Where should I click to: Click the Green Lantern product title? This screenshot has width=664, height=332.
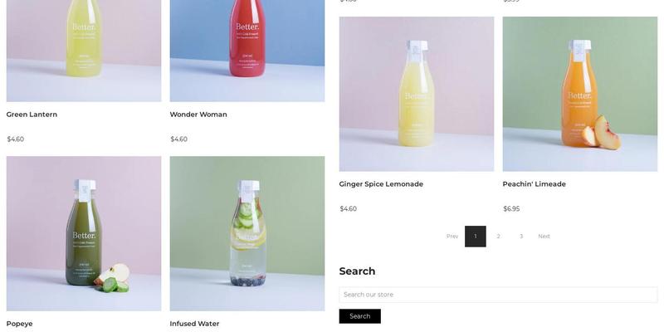[x=32, y=115]
